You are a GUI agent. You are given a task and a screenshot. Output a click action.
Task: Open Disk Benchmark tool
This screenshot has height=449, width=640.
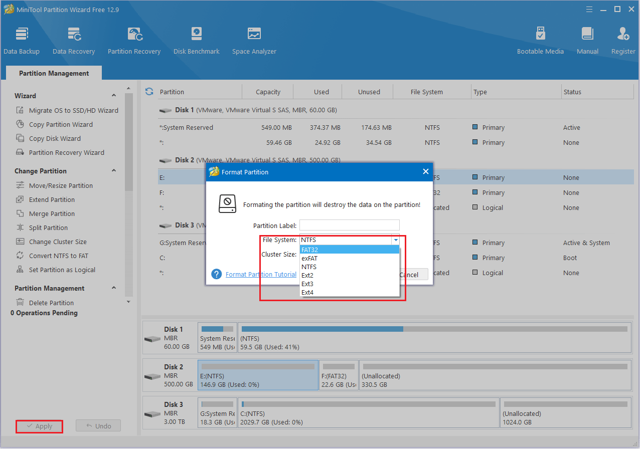197,41
